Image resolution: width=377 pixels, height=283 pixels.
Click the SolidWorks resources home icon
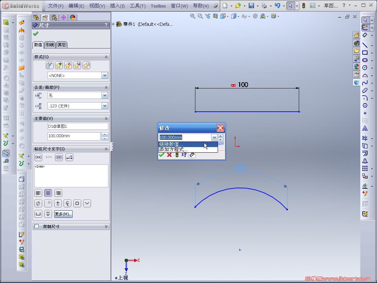pos(357,35)
